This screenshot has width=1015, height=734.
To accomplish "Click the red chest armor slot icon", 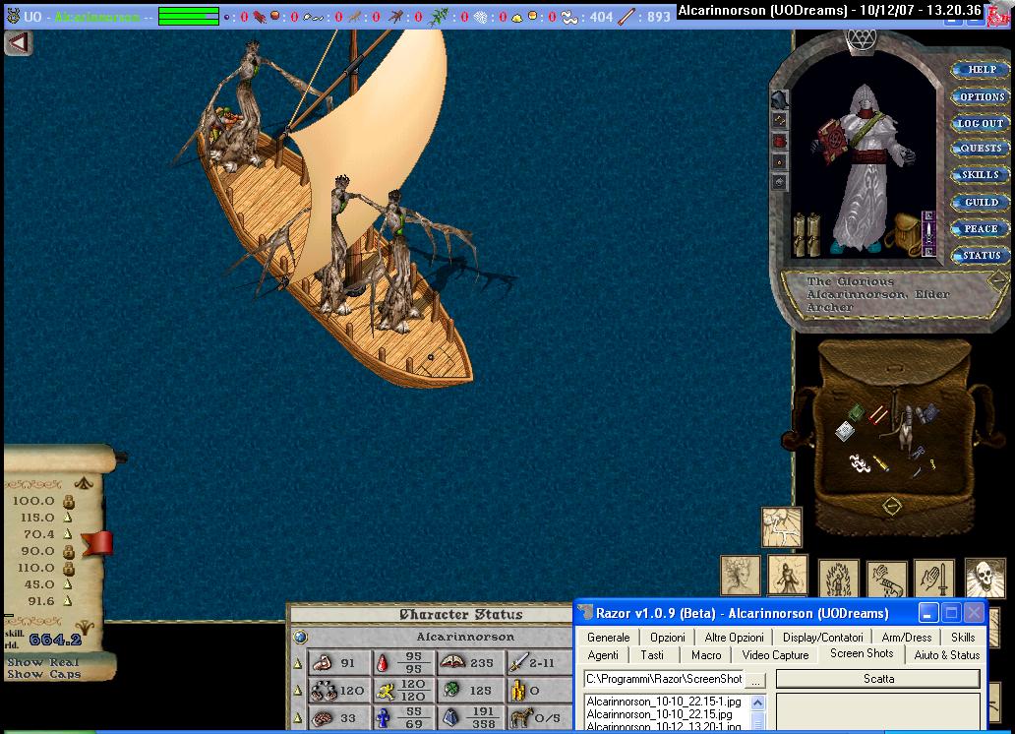I will pyautogui.click(x=779, y=142).
